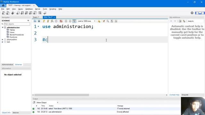Screen dimensions: 205x115
Task: Select Functions under administracion
Action: pos(13,37)
